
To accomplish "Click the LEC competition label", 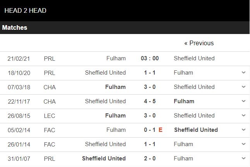I will (50, 116).
